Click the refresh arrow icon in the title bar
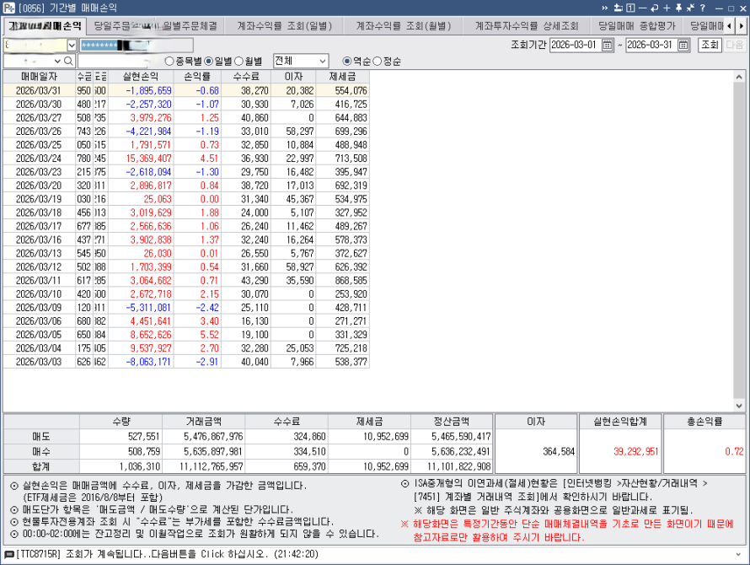This screenshot has height=565, width=750. (x=655, y=8)
